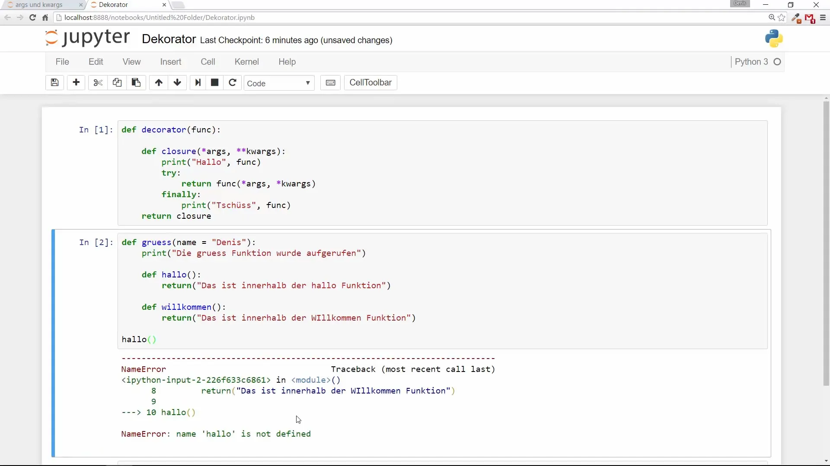Open the Edit menu
The height and width of the screenshot is (466, 830).
click(96, 62)
